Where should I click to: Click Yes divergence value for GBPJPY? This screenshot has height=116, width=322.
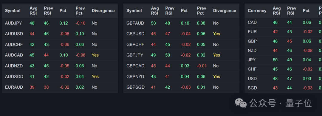[x=216, y=55]
